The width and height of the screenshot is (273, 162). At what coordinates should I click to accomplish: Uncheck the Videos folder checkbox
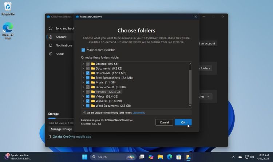click(88, 96)
